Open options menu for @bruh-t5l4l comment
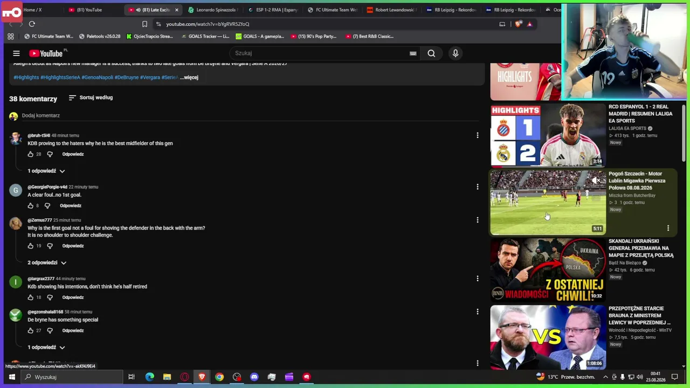690x388 pixels. (477, 135)
